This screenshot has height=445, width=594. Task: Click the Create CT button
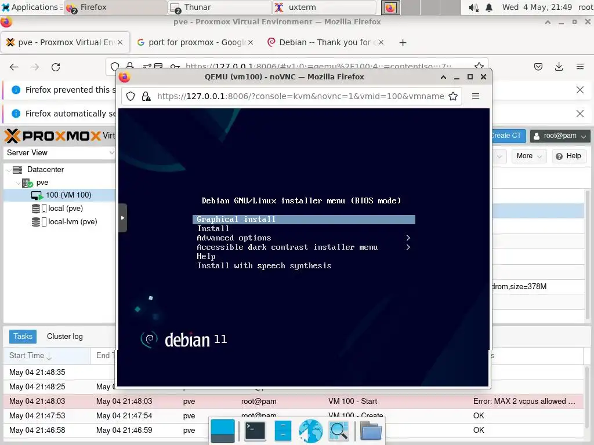[x=508, y=136]
